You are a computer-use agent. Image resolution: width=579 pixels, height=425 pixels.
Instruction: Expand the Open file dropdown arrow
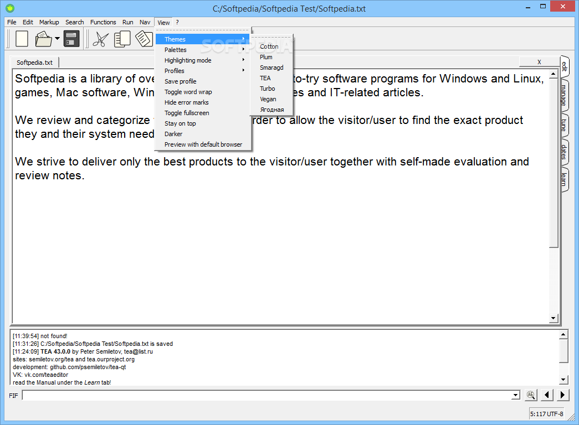coord(57,38)
